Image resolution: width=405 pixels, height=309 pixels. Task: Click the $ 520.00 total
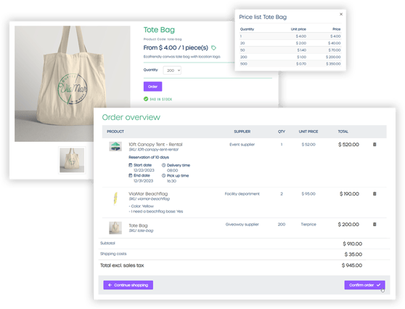click(x=348, y=145)
